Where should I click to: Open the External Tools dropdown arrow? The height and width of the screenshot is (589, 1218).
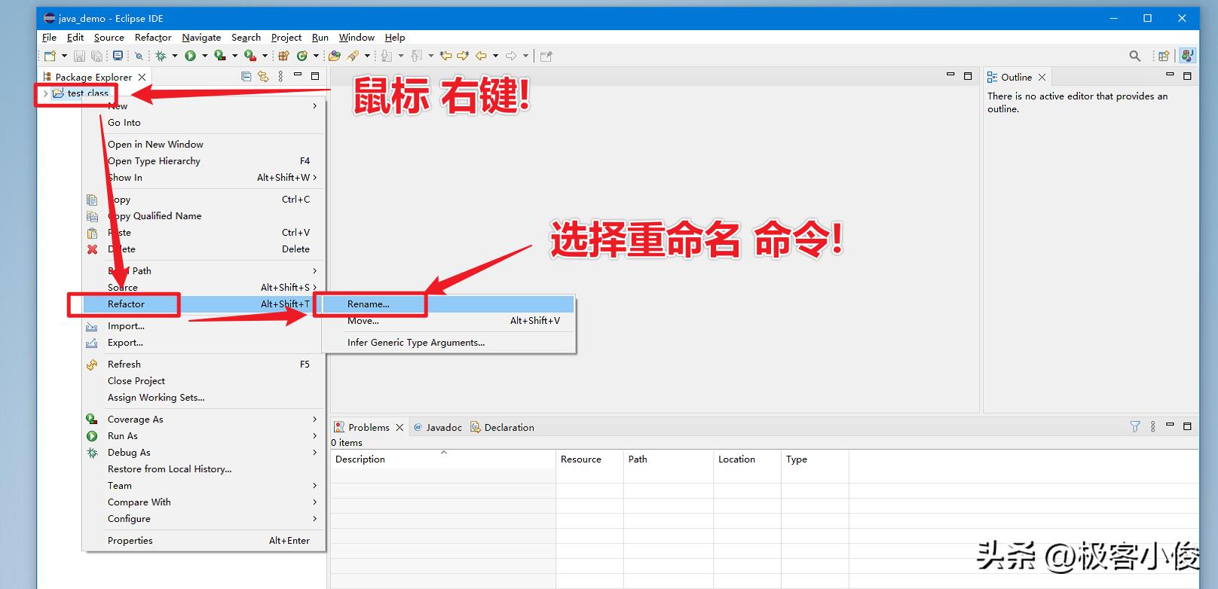click(x=265, y=56)
